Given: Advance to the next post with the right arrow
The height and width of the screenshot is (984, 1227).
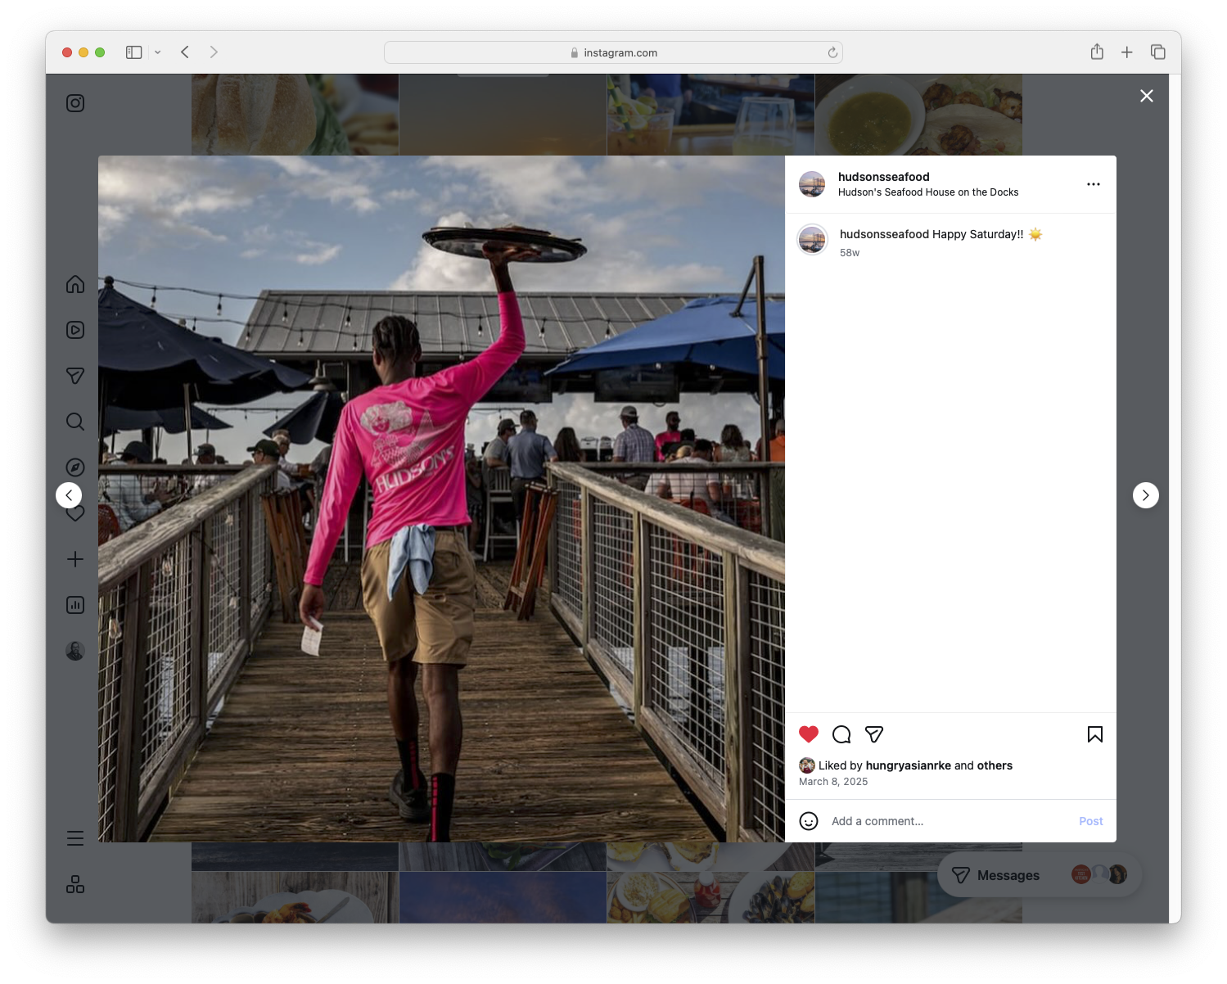Looking at the screenshot, I should pos(1145,494).
